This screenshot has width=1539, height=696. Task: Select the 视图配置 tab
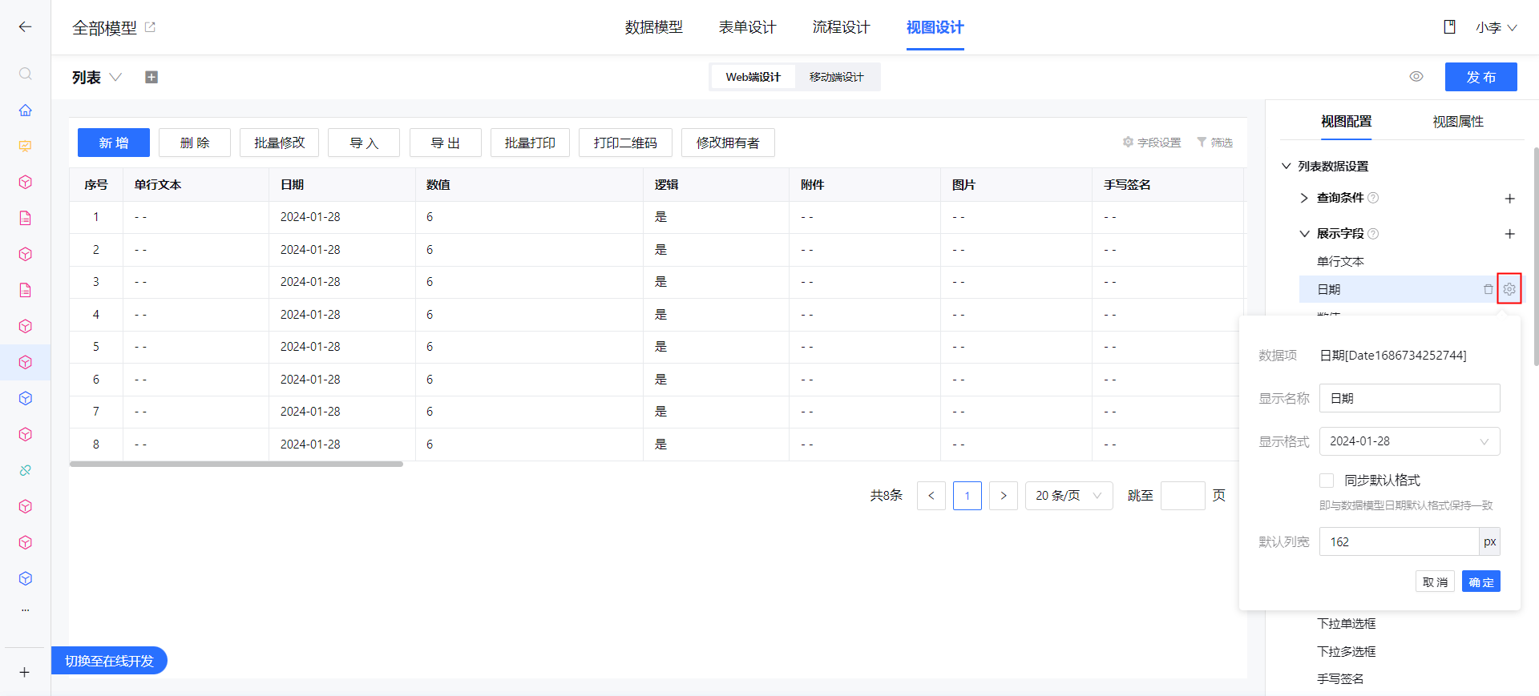tap(1347, 122)
